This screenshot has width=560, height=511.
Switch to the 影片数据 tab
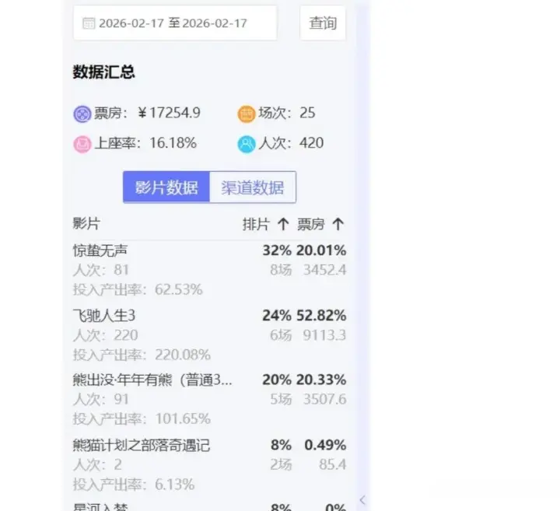(166, 187)
